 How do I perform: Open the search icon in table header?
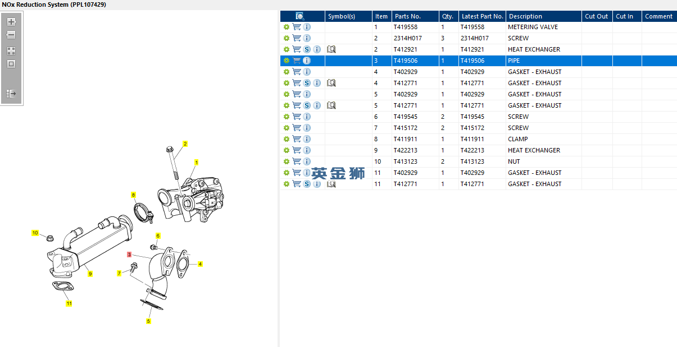click(x=300, y=16)
